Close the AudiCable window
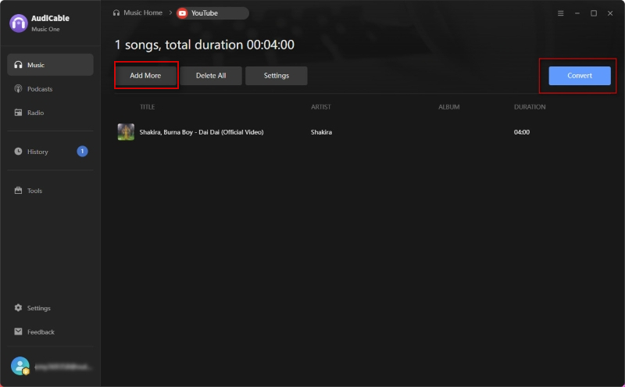Screen dimensions: 625x387 610,13
